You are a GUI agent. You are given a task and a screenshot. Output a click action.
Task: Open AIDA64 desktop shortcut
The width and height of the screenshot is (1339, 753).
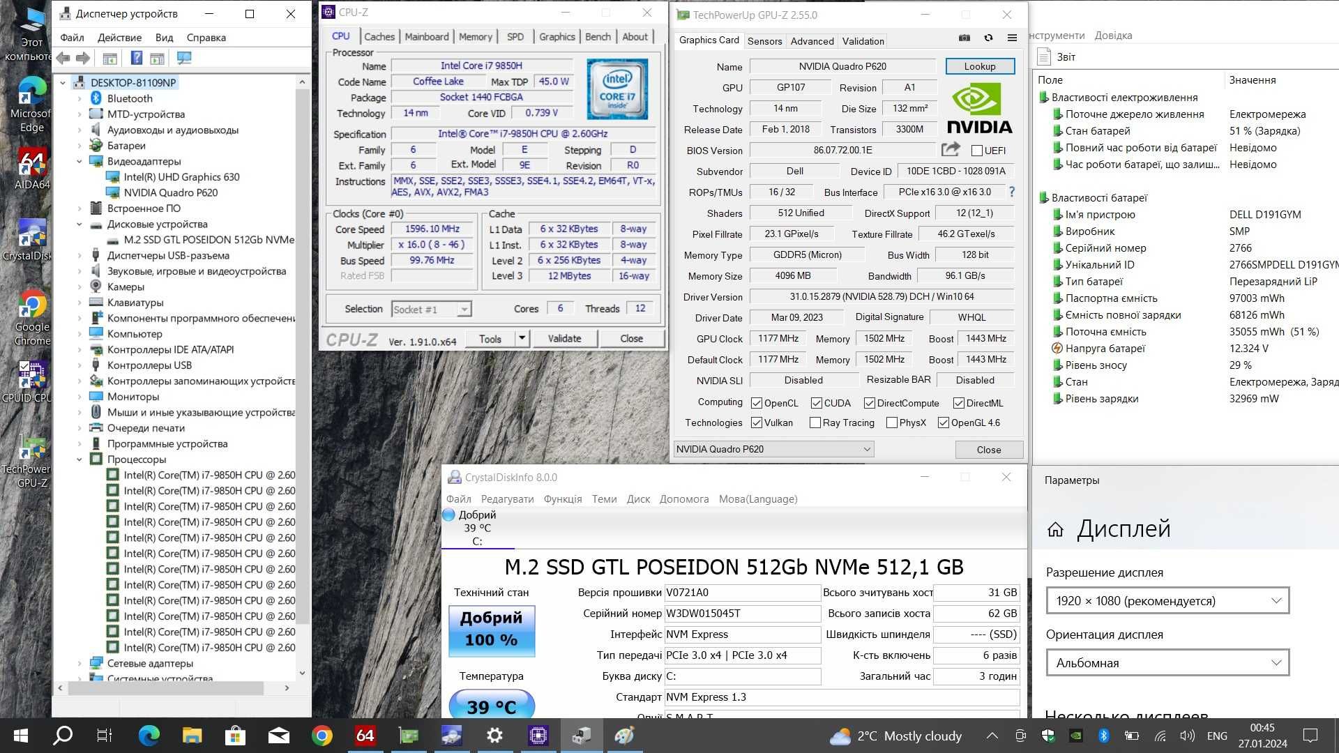point(32,169)
